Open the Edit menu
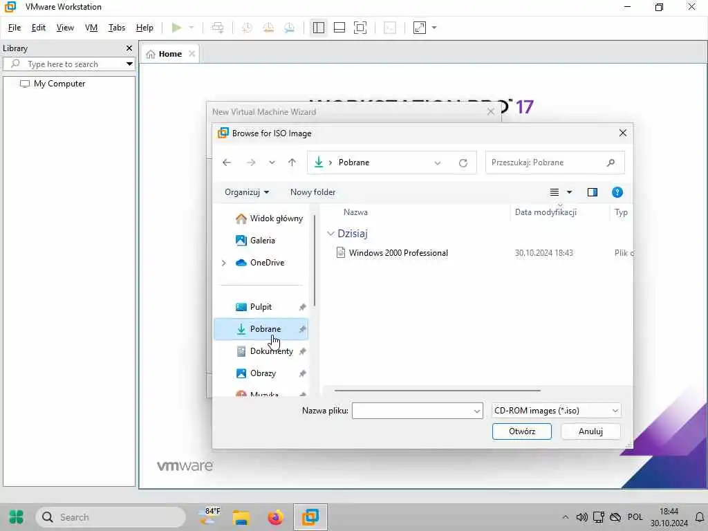 pyautogui.click(x=39, y=28)
